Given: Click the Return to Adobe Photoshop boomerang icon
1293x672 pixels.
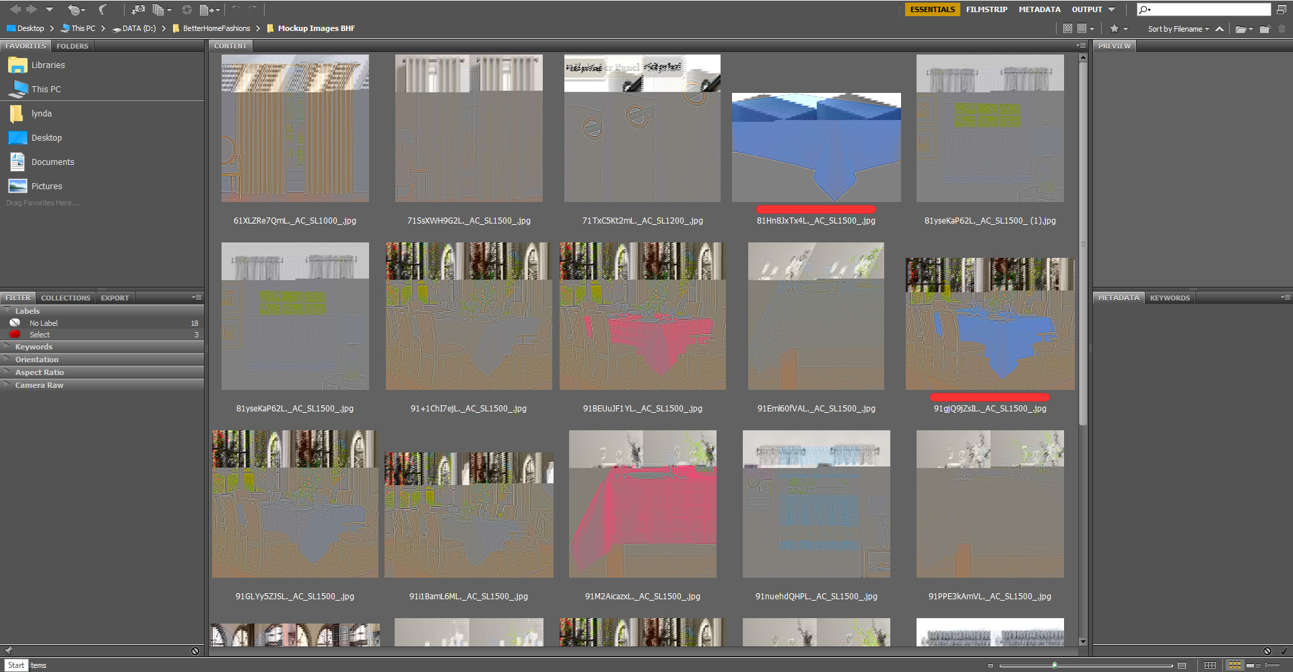Looking at the screenshot, I should pos(102,9).
